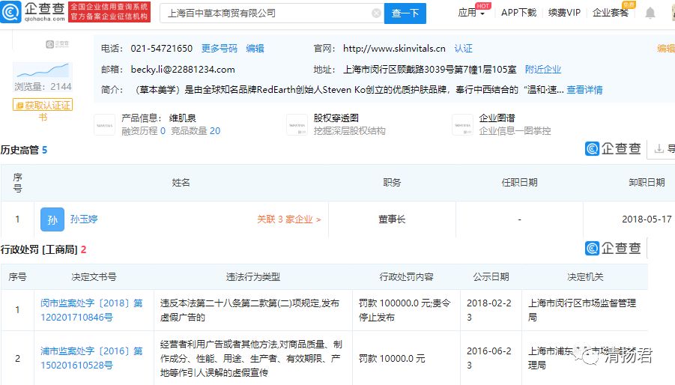Click the export download icon
The width and height of the screenshot is (675, 385).
tap(659, 149)
